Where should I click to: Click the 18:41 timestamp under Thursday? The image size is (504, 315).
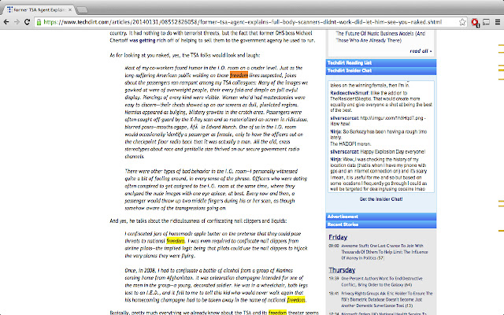pyautogui.click(x=334, y=294)
